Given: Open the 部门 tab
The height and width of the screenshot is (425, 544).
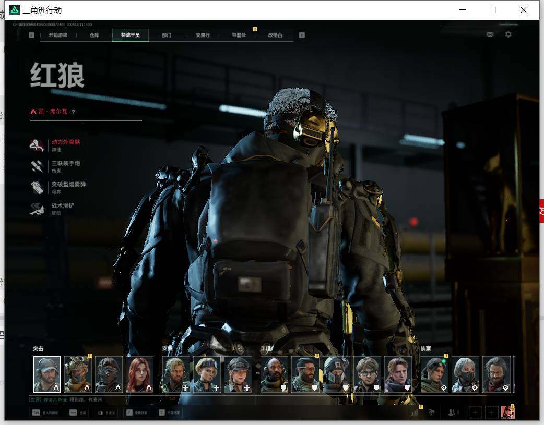Looking at the screenshot, I should pyautogui.click(x=167, y=35).
